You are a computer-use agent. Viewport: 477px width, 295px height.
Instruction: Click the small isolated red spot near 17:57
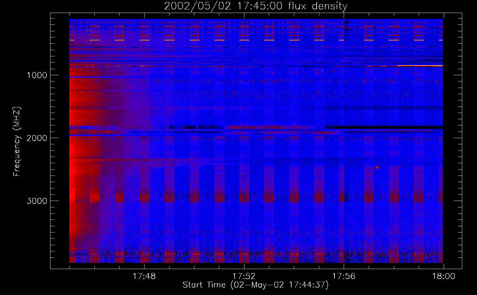[x=377, y=168]
